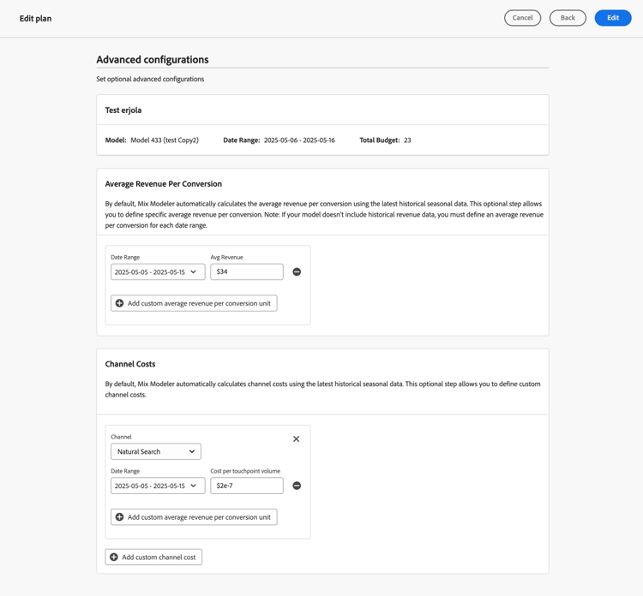Close the Natural Search channel cost card
643x596 pixels.
[297, 439]
